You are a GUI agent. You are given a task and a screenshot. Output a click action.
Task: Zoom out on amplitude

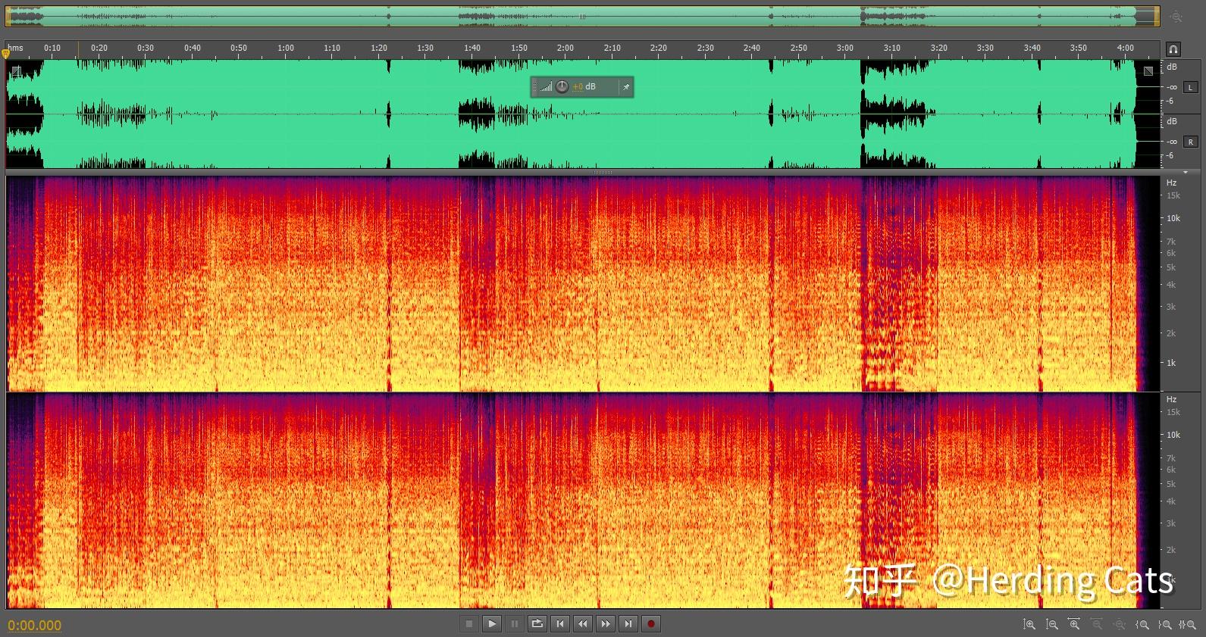(x=1052, y=625)
